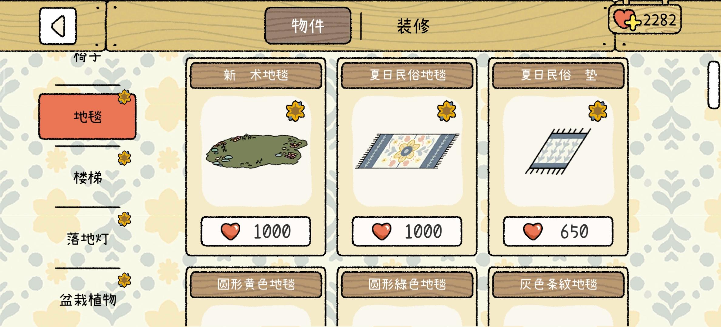The width and height of the screenshot is (721, 327).
Task: Open the 落地灯 category
Action: (x=88, y=239)
